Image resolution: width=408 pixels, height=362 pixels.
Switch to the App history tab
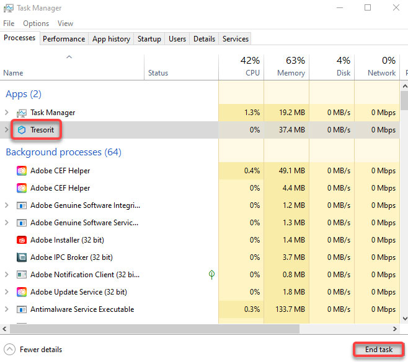point(111,39)
